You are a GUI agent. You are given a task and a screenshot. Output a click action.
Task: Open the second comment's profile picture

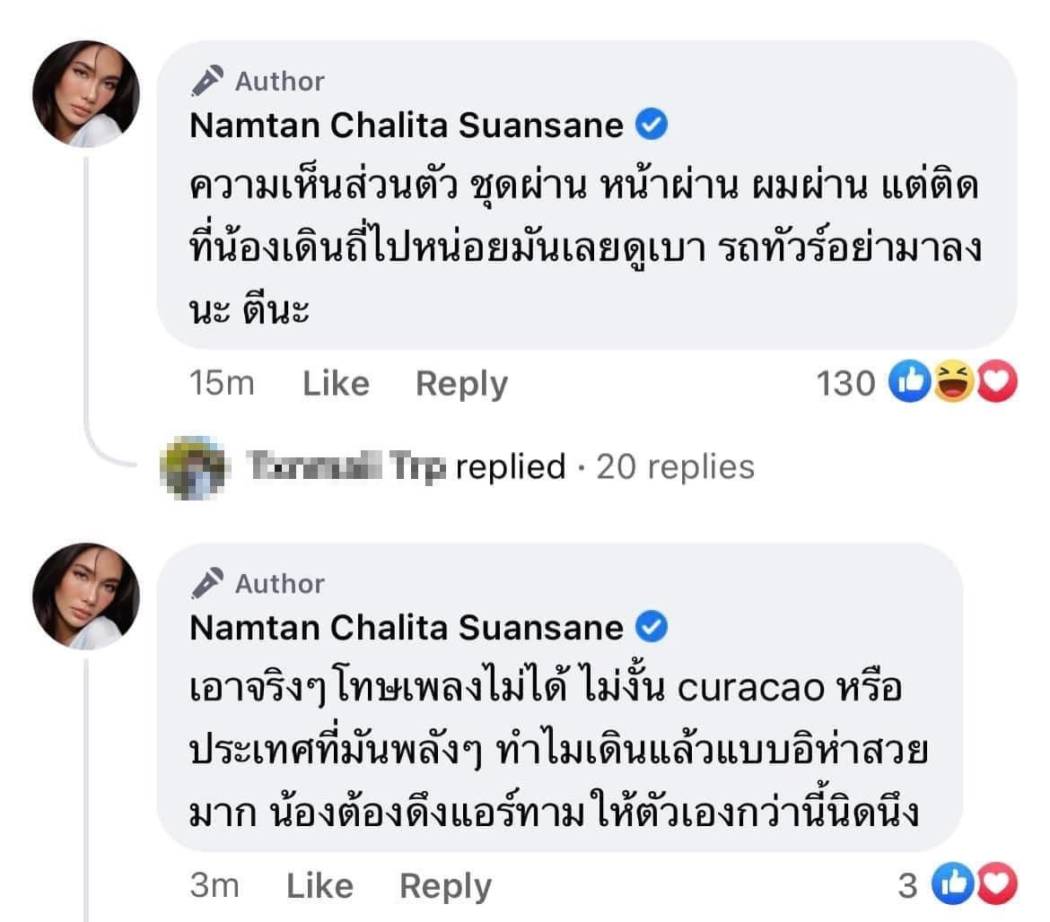point(86,596)
